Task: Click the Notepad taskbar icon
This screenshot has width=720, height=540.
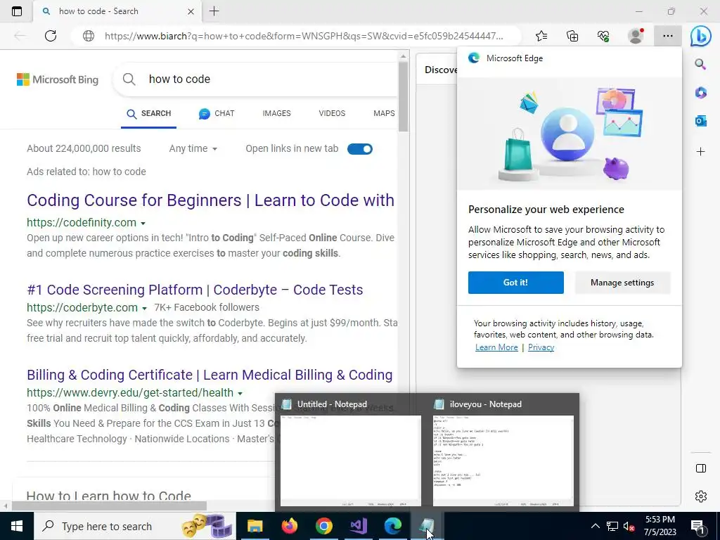Action: [x=427, y=526]
